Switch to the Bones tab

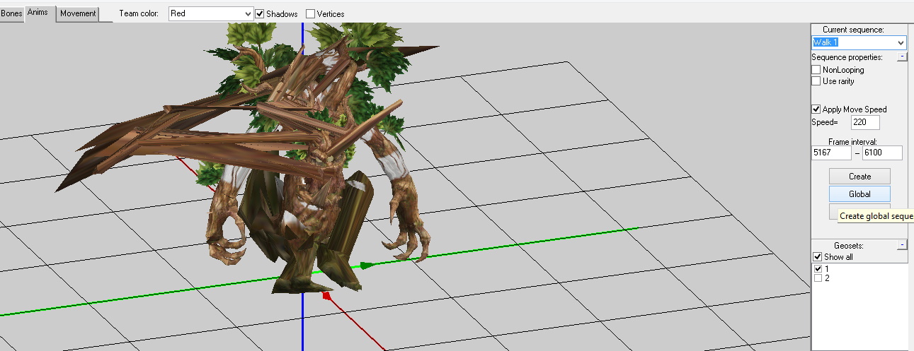(11, 13)
